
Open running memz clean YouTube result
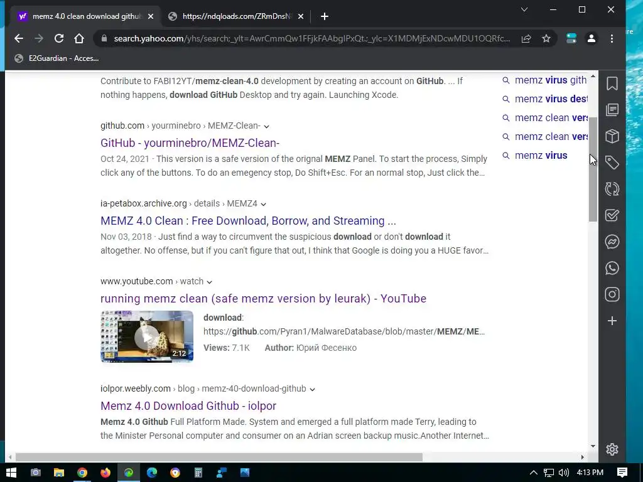[263, 298]
